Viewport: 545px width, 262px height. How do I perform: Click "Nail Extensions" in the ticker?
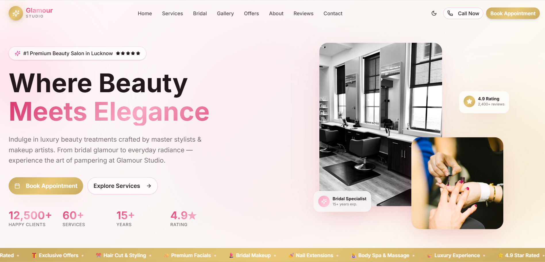314,255
